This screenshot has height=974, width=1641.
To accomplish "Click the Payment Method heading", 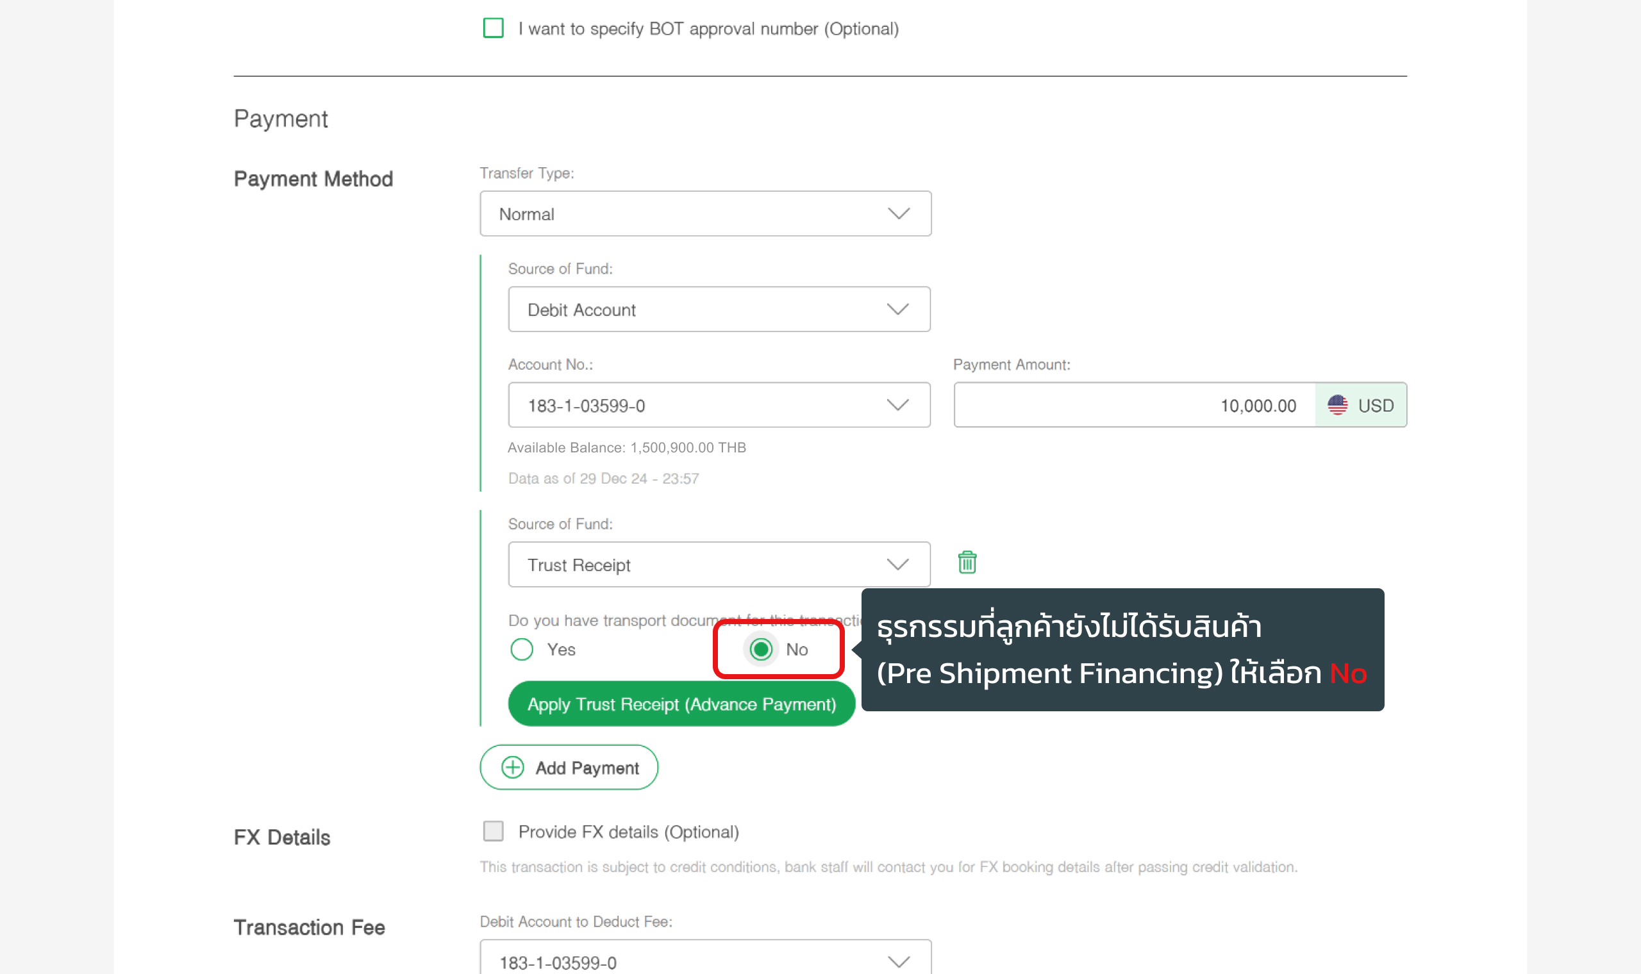I will tap(313, 179).
